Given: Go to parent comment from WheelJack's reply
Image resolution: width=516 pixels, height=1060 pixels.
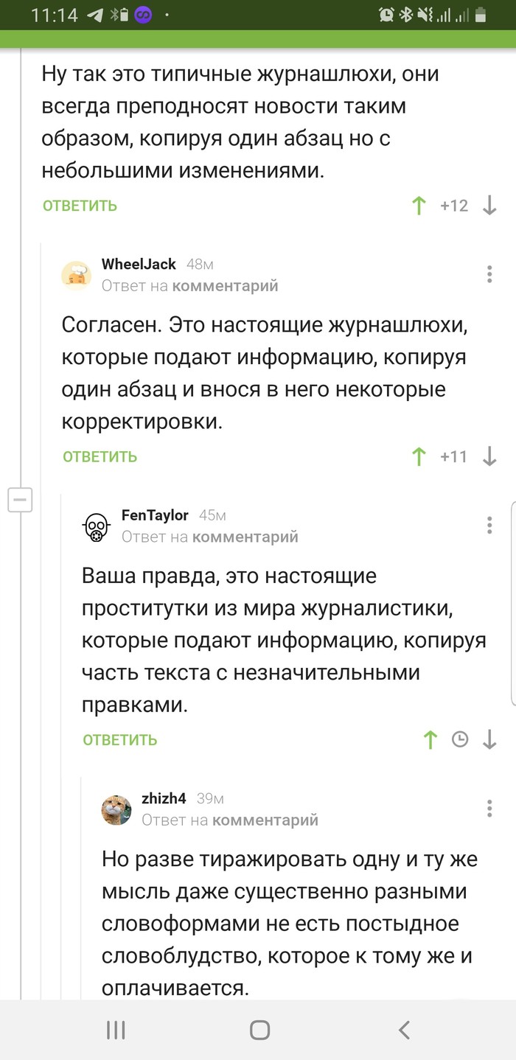Looking at the screenshot, I should [226, 286].
